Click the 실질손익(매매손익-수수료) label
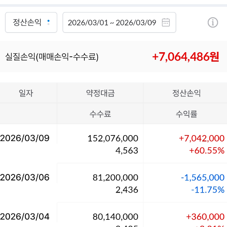Image resolution: width=227 pixels, height=227 pixels. pos(52,57)
